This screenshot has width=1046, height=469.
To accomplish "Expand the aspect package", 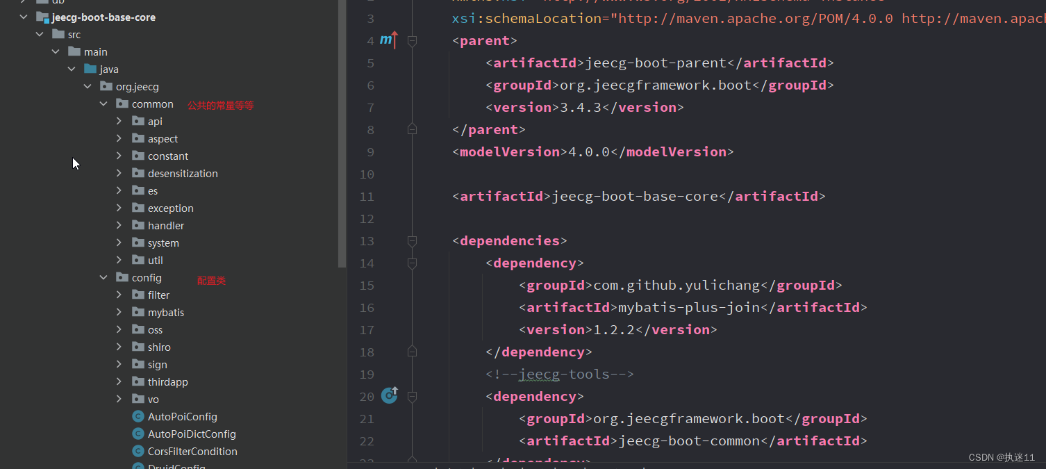I will (x=119, y=138).
